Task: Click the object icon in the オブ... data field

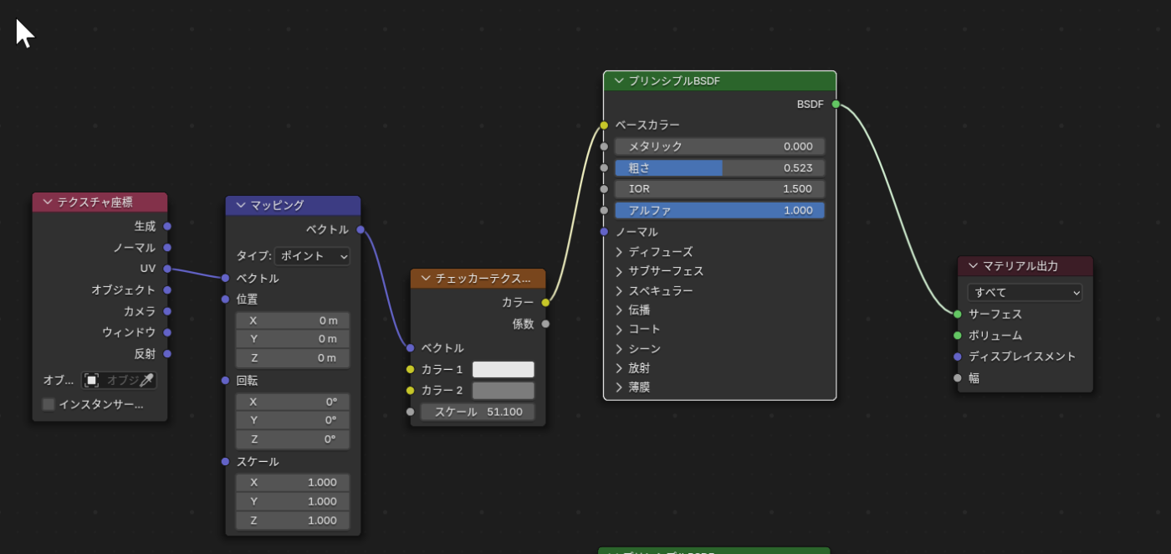Action: click(91, 380)
